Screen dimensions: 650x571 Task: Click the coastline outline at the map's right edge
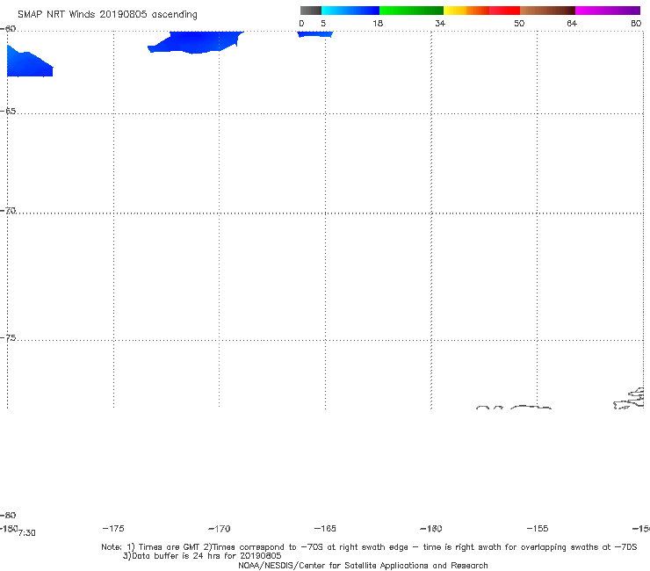point(629,399)
